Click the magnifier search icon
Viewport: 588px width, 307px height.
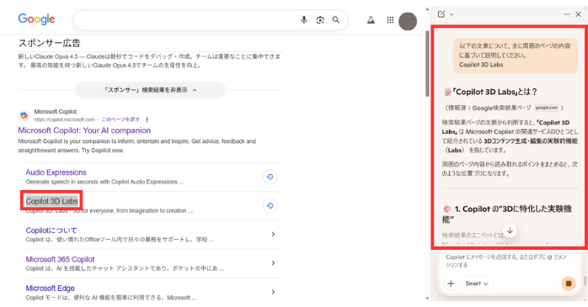pyautogui.click(x=336, y=20)
